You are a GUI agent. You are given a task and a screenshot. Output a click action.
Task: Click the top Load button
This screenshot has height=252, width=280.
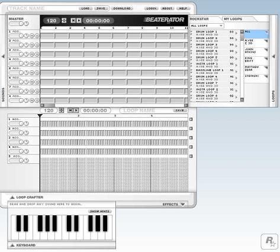(x=86, y=8)
